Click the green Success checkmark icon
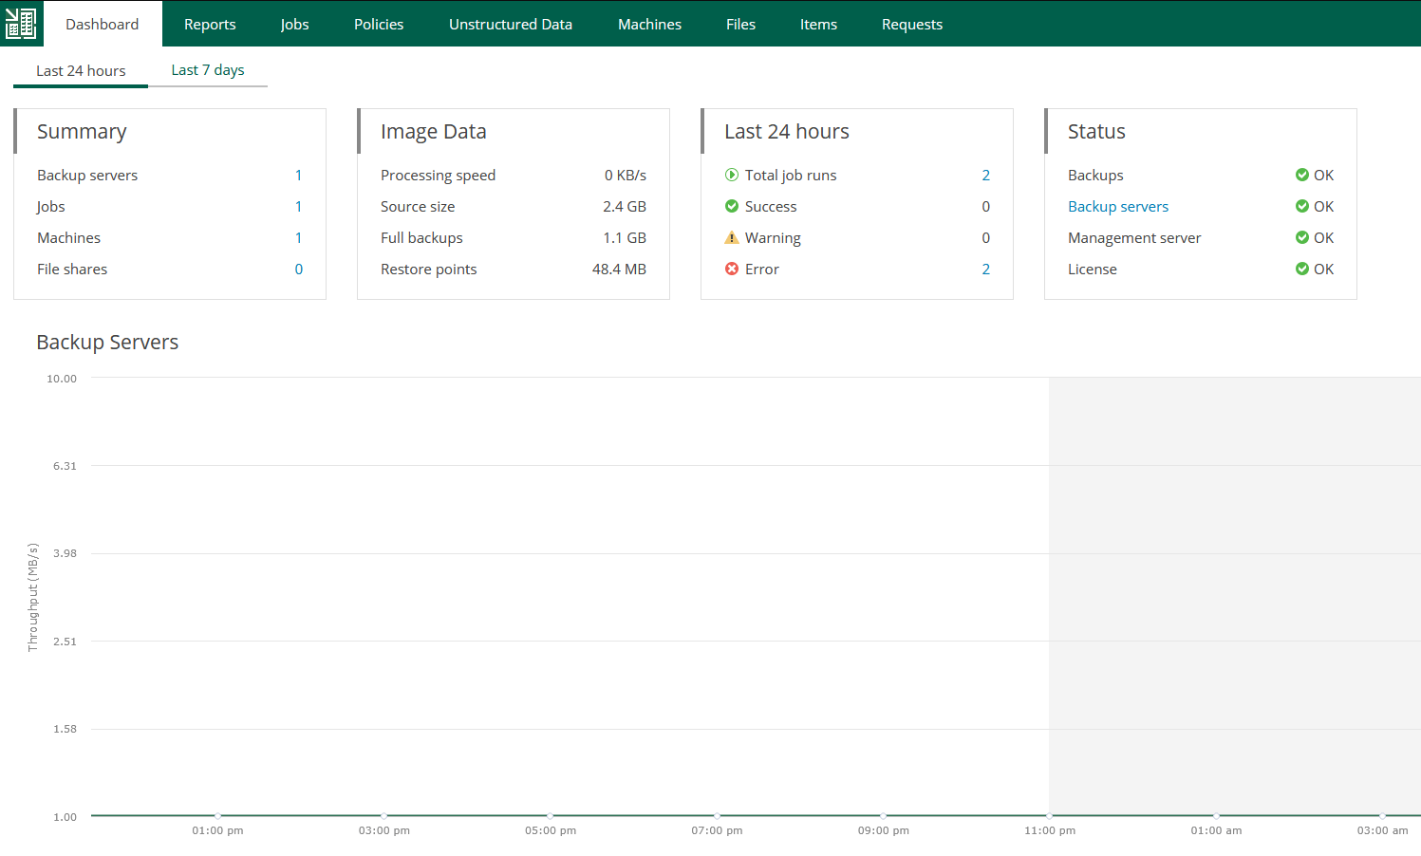 pyautogui.click(x=731, y=206)
